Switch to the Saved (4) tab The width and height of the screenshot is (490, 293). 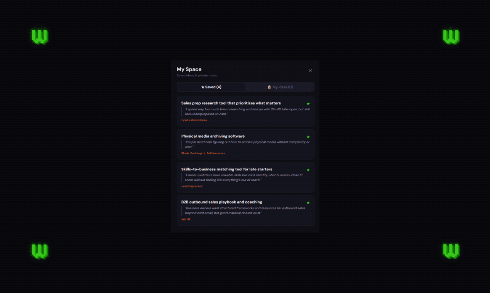(211, 87)
